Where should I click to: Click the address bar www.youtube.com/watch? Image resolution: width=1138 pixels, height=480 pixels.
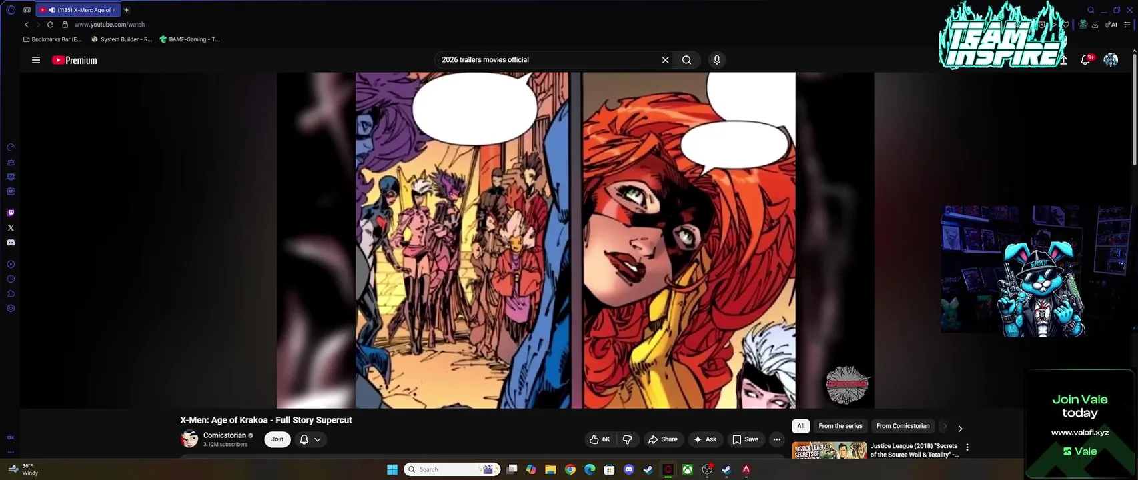point(109,25)
